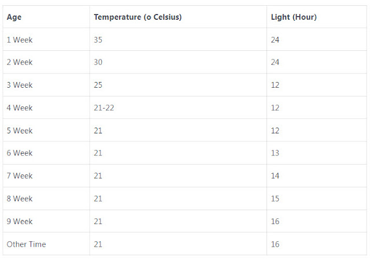Click light hour value 14 for 7 Week
The height and width of the screenshot is (261, 370).
[x=275, y=176]
